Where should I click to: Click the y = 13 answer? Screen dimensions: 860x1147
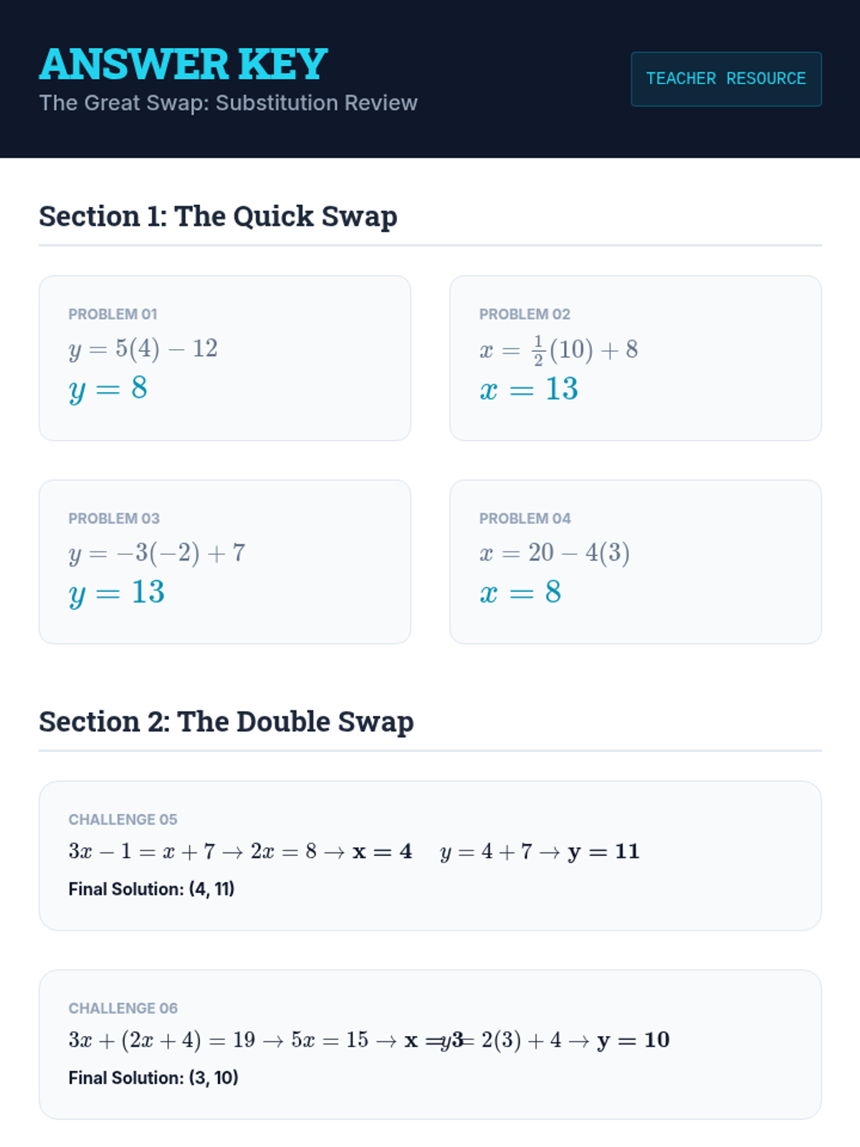(117, 593)
